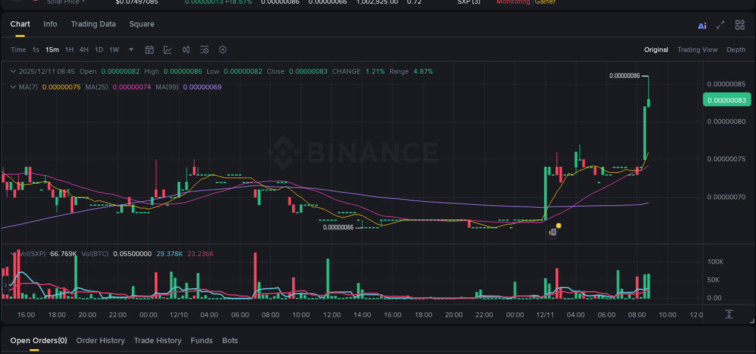The width and height of the screenshot is (756, 354).
Task: Open the Bots section
Action: click(x=230, y=340)
